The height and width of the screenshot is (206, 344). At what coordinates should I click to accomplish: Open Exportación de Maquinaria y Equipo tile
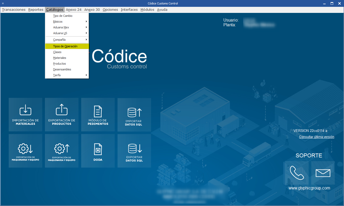(62, 151)
